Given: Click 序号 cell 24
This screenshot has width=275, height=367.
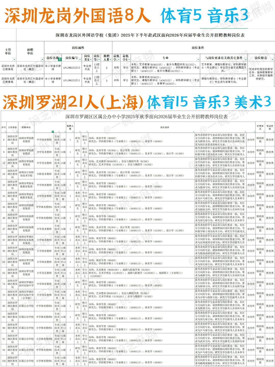Looking at the screenshot, I should coord(4,174).
